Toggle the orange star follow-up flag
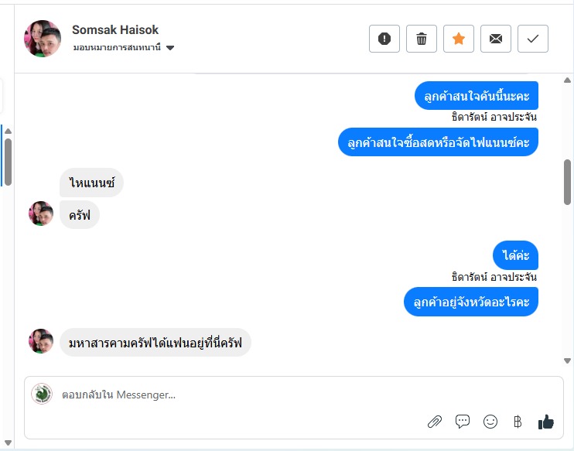Image resolution: width=574 pixels, height=451 pixels. click(459, 39)
